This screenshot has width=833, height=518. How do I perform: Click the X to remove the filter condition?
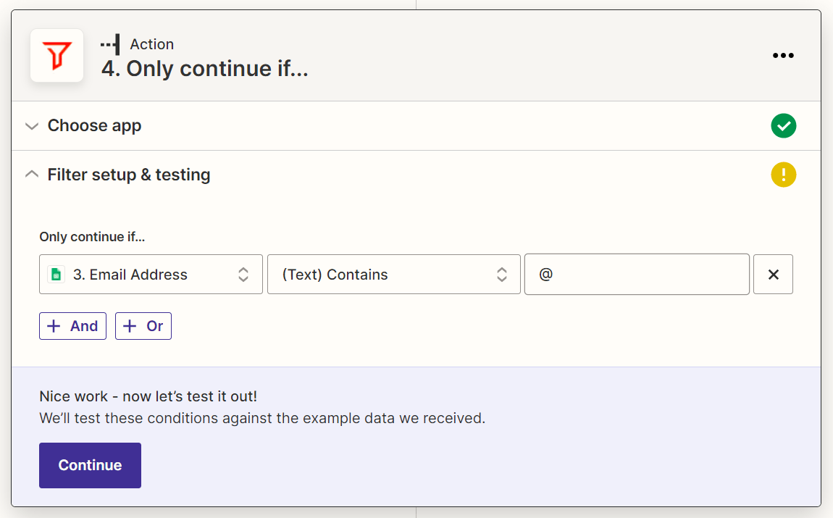click(773, 275)
